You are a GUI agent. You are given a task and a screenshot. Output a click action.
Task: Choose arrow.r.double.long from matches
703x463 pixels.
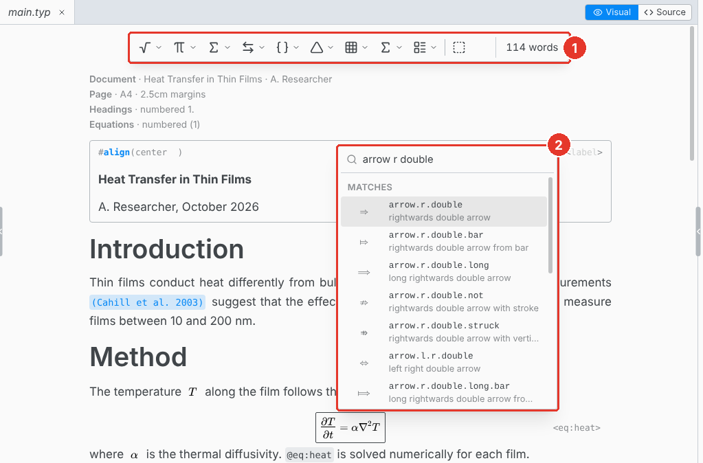pos(444,271)
